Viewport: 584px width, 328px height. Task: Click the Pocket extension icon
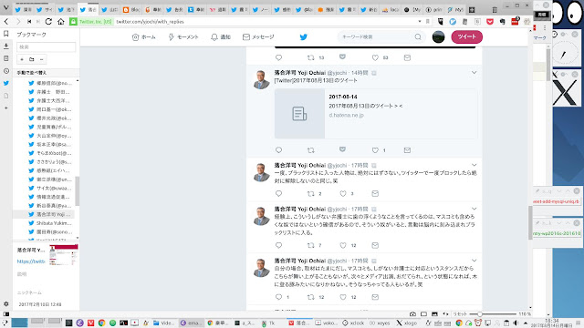coord(490,22)
